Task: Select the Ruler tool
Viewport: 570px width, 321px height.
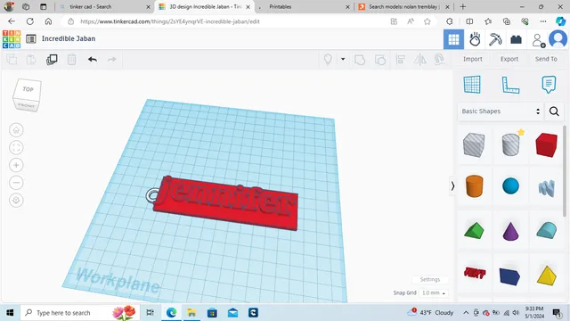Action: coord(510,85)
